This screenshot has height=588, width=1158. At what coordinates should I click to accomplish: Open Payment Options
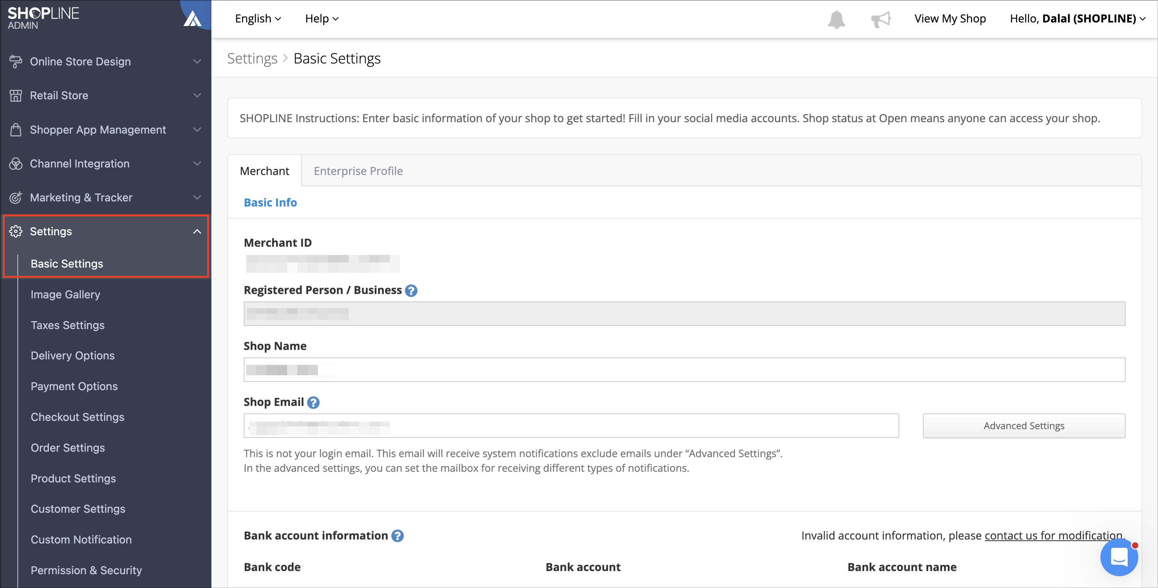(x=74, y=386)
